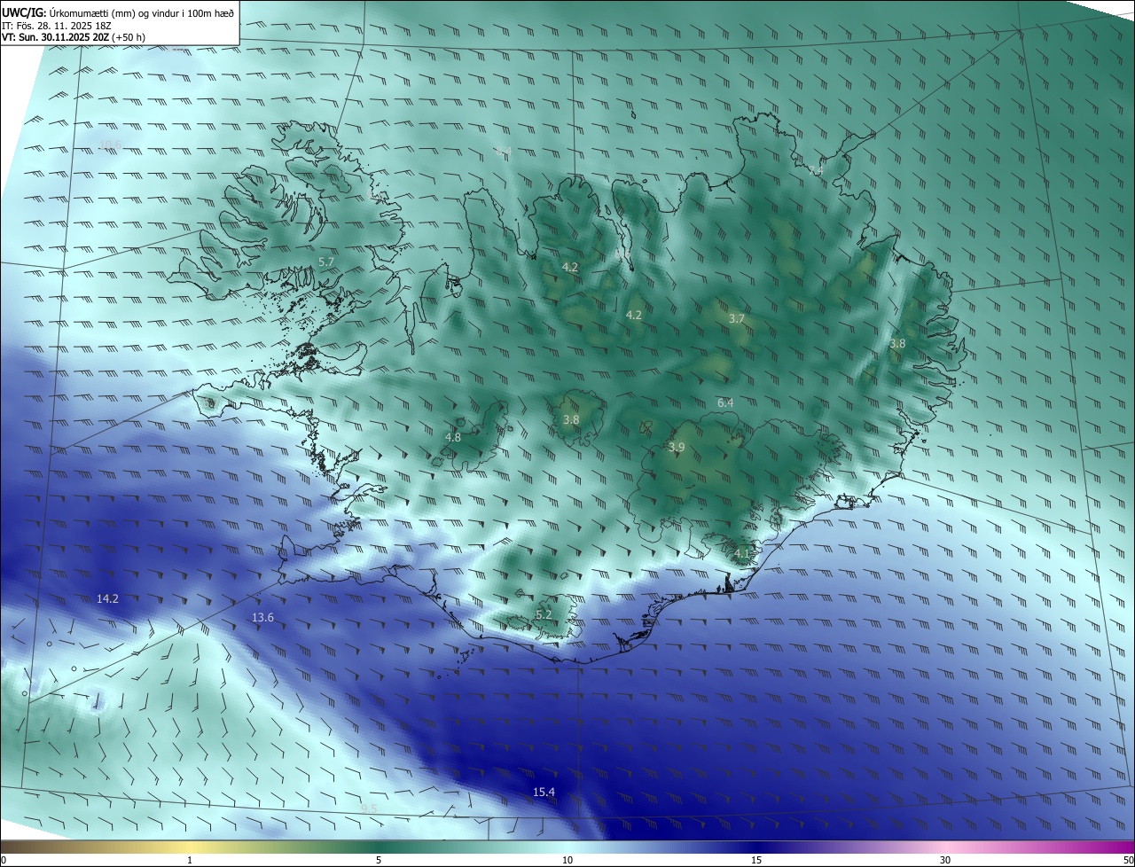Viewport: 1135px width, 867px height.
Task: Click the 5.7 value on the map
Action: click(325, 262)
